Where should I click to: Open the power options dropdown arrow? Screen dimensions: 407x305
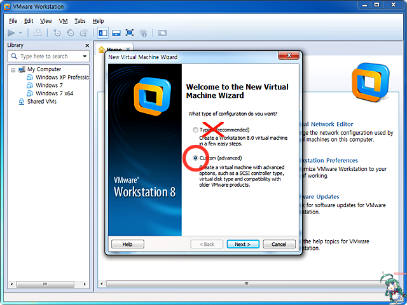point(20,33)
